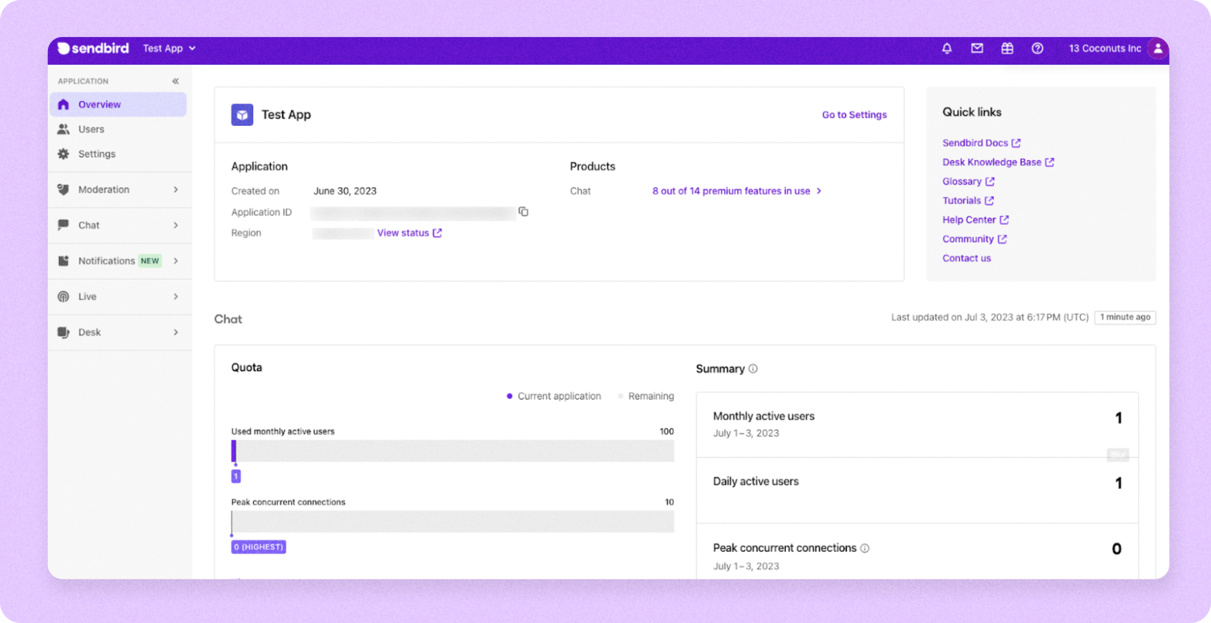Viewport: 1211px width, 623px height.
Task: Click the Sendbird logo
Action: pos(93,48)
